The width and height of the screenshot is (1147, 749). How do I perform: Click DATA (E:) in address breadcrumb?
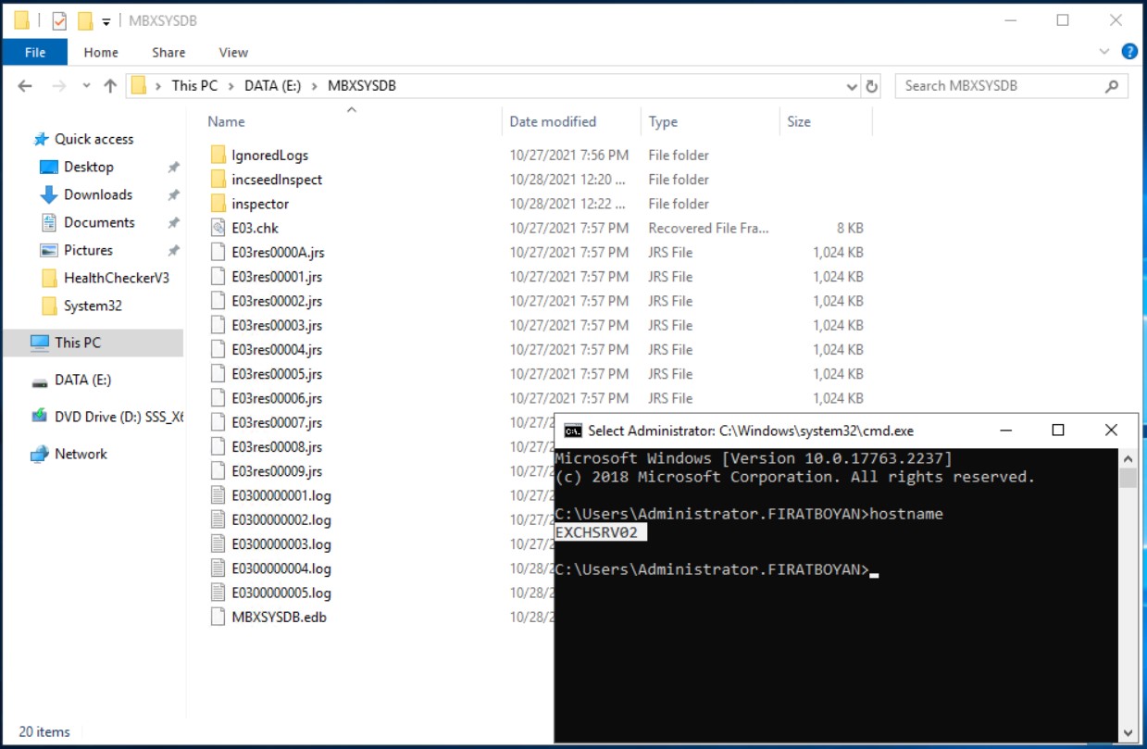(x=273, y=85)
